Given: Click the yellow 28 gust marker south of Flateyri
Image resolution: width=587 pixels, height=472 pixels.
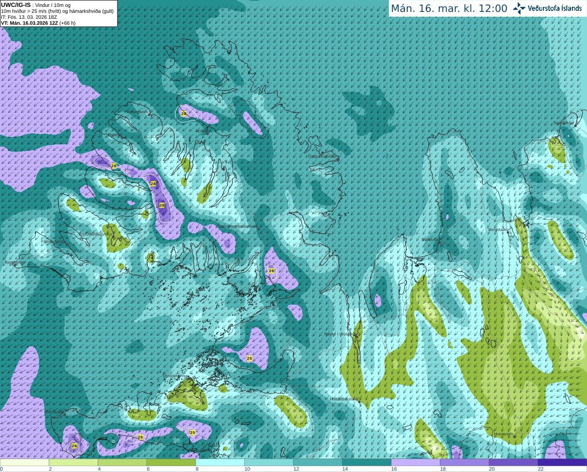Looking at the screenshot, I should 114,165.
